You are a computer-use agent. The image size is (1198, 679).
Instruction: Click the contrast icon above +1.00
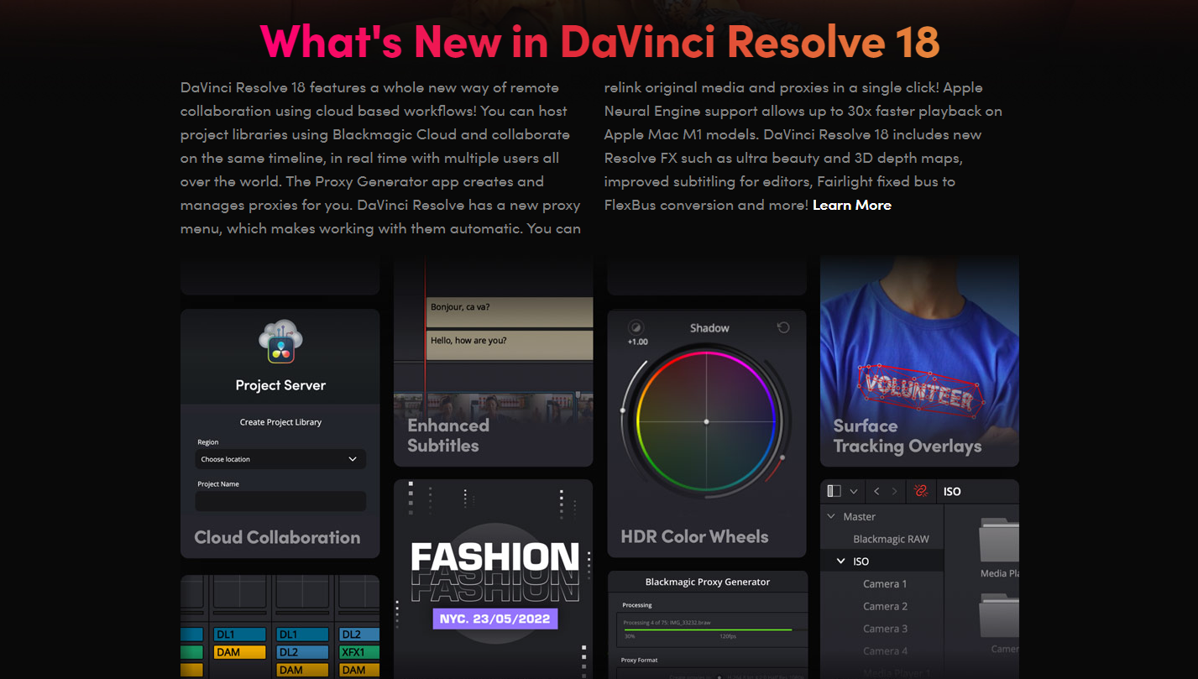[x=636, y=327]
